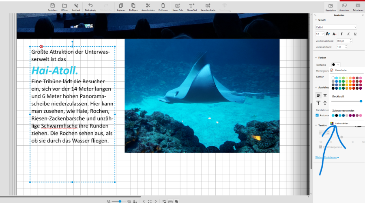Toggle bold F formatting button

coord(342,34)
